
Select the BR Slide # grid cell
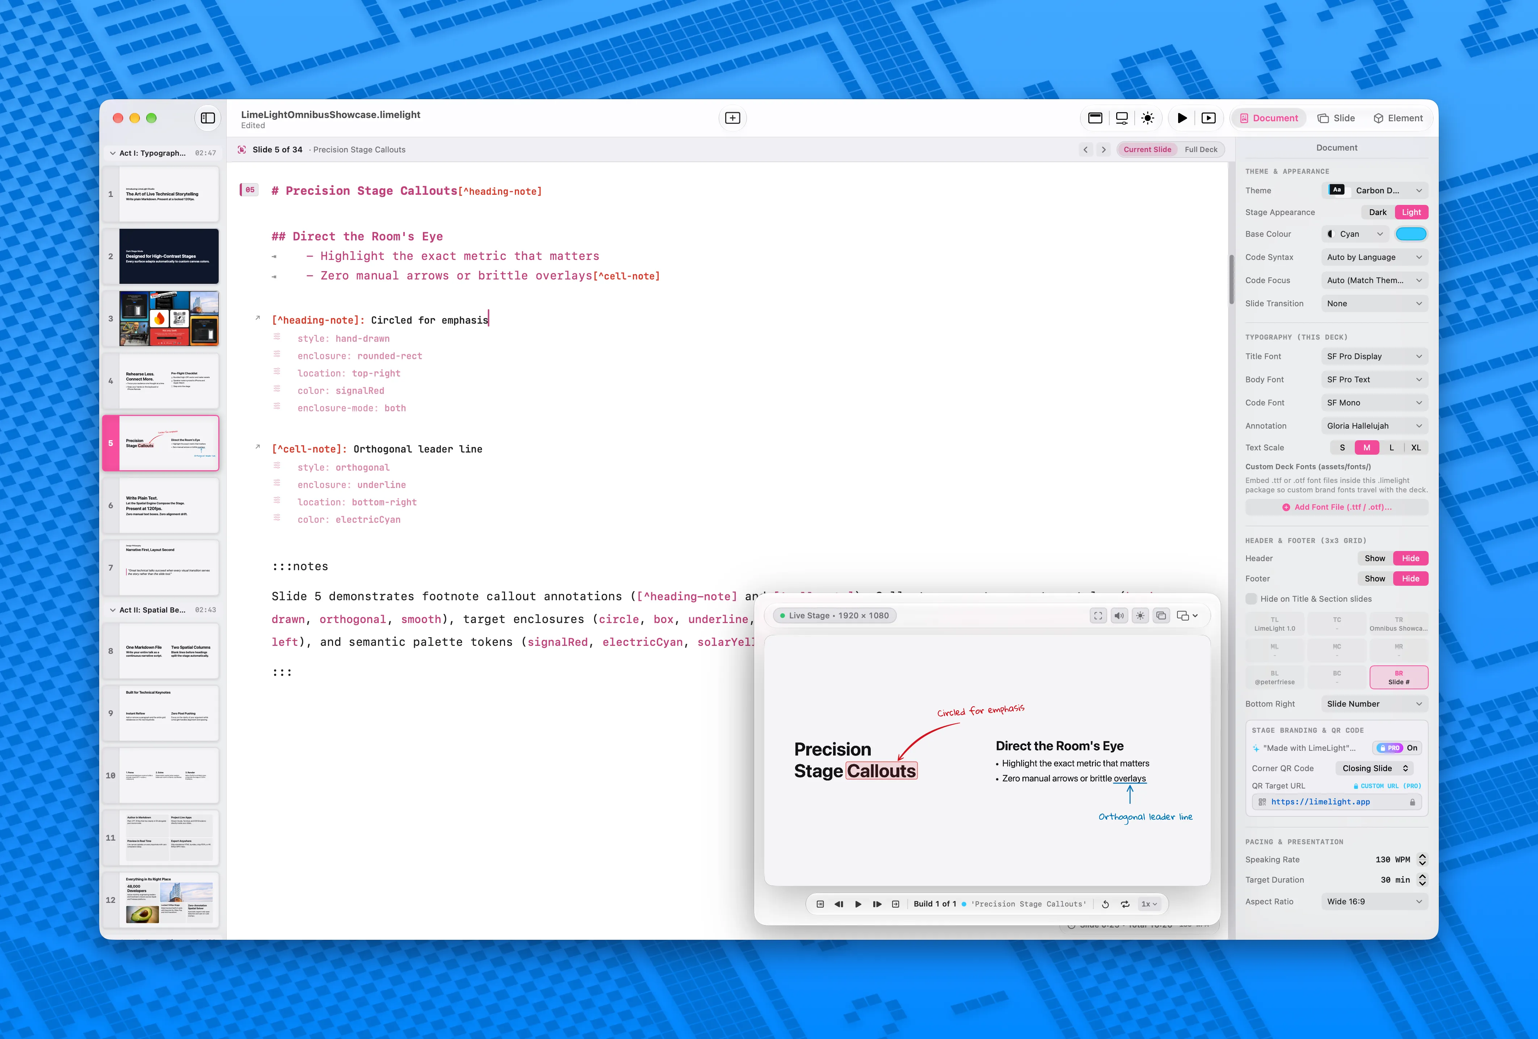1398,678
